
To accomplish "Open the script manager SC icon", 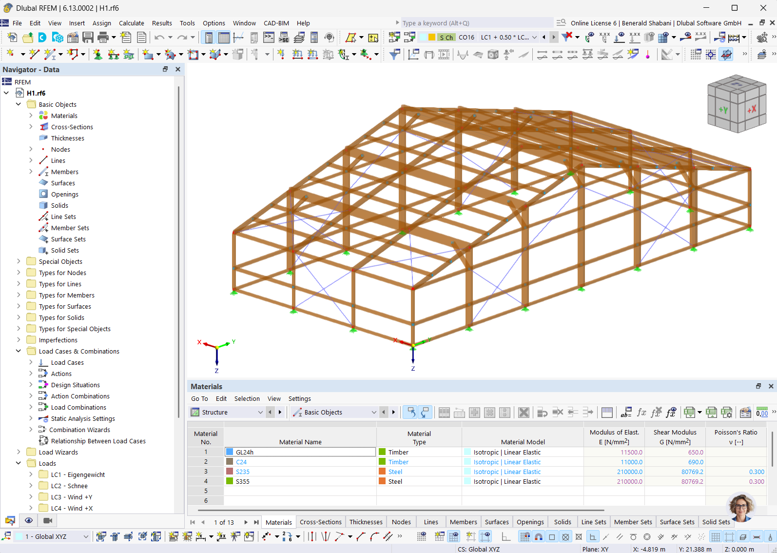I will click(x=284, y=37).
